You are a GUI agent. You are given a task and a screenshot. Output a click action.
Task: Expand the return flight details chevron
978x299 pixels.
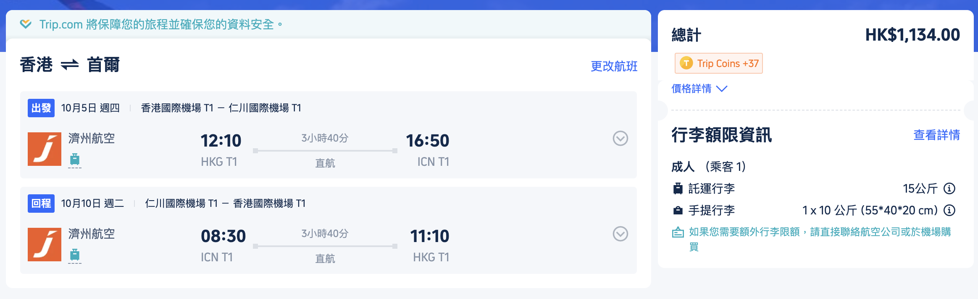[x=620, y=234]
